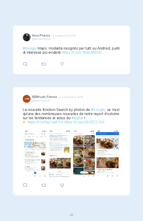Open SEMrush France orange avatar
This screenshot has height=221, width=143.
pos(27,99)
